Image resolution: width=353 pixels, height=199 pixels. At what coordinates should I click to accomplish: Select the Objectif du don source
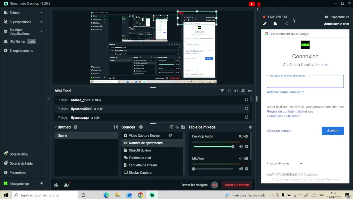tap(152, 150)
